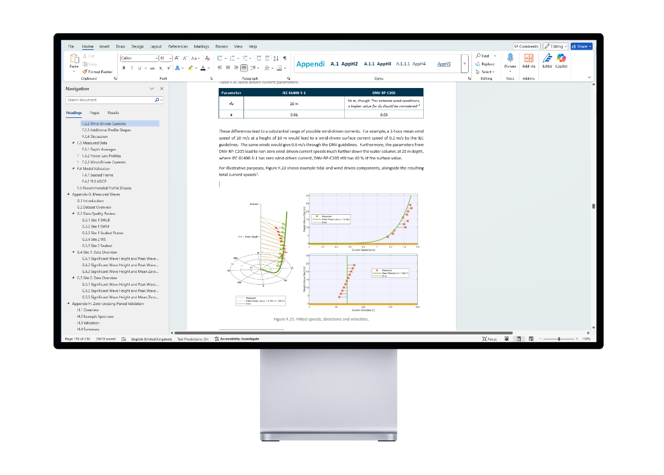Center align the paragraph text
Screen dimensions: 664x475
click(x=228, y=68)
